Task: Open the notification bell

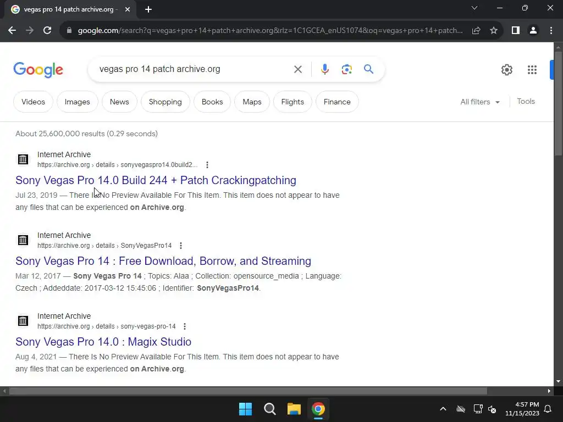Action: coord(548,409)
